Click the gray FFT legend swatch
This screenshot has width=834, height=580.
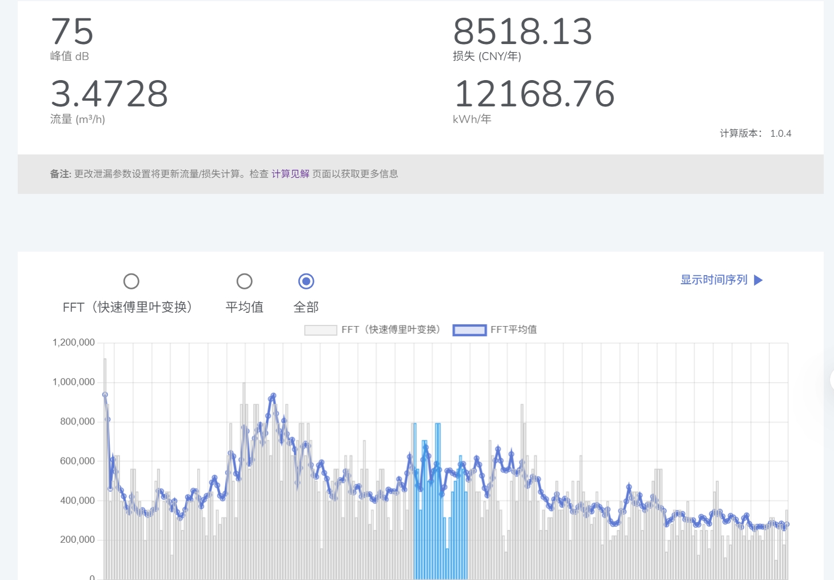(320, 329)
